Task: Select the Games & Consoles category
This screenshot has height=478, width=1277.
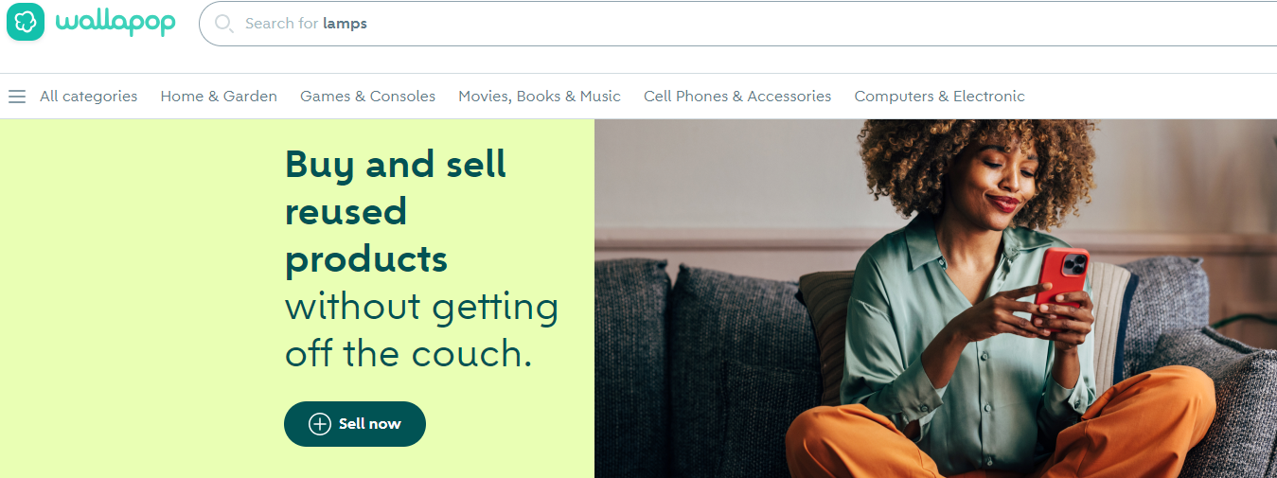Action: pos(368,97)
